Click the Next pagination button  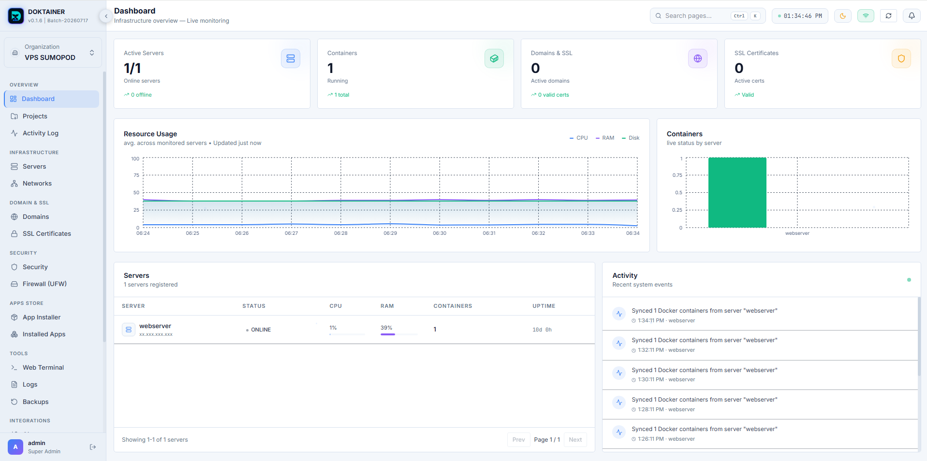coord(575,440)
